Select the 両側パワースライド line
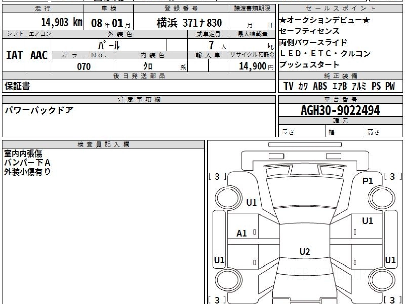This screenshot has height=304, width=405. [x=314, y=42]
